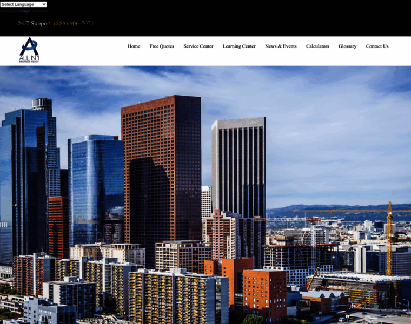Navigate to Contact Us
The width and height of the screenshot is (411, 324).
pyautogui.click(x=377, y=46)
